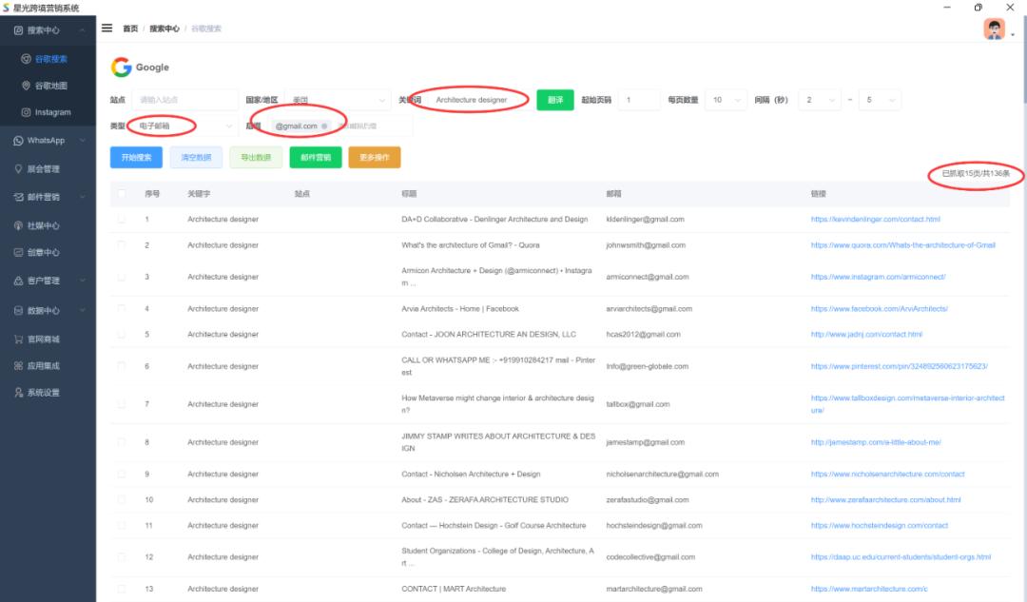Open the 类型 type dropdown
Screen dimensions: 1027x602
coord(181,126)
